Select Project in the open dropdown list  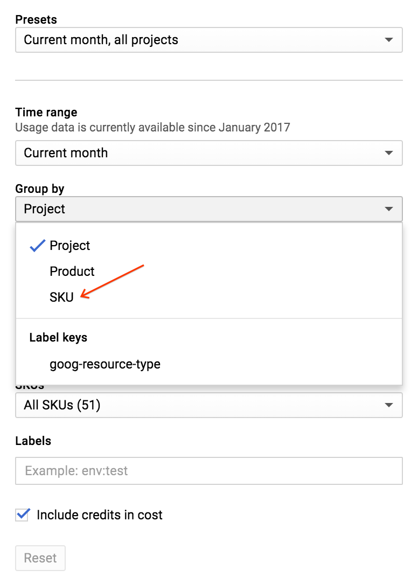click(70, 245)
